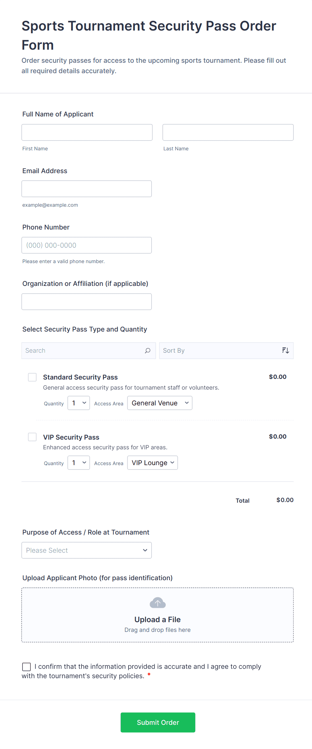Click the sort order icon
Image resolution: width=312 pixels, height=749 pixels.
tap(285, 351)
